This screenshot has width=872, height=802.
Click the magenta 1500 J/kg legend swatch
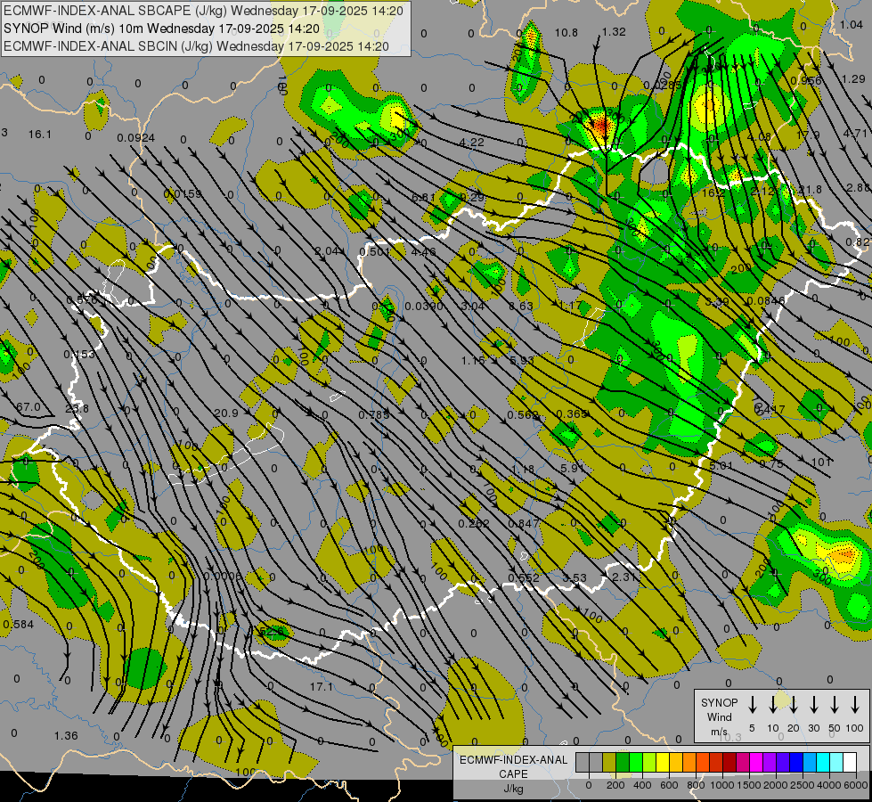click(x=756, y=762)
